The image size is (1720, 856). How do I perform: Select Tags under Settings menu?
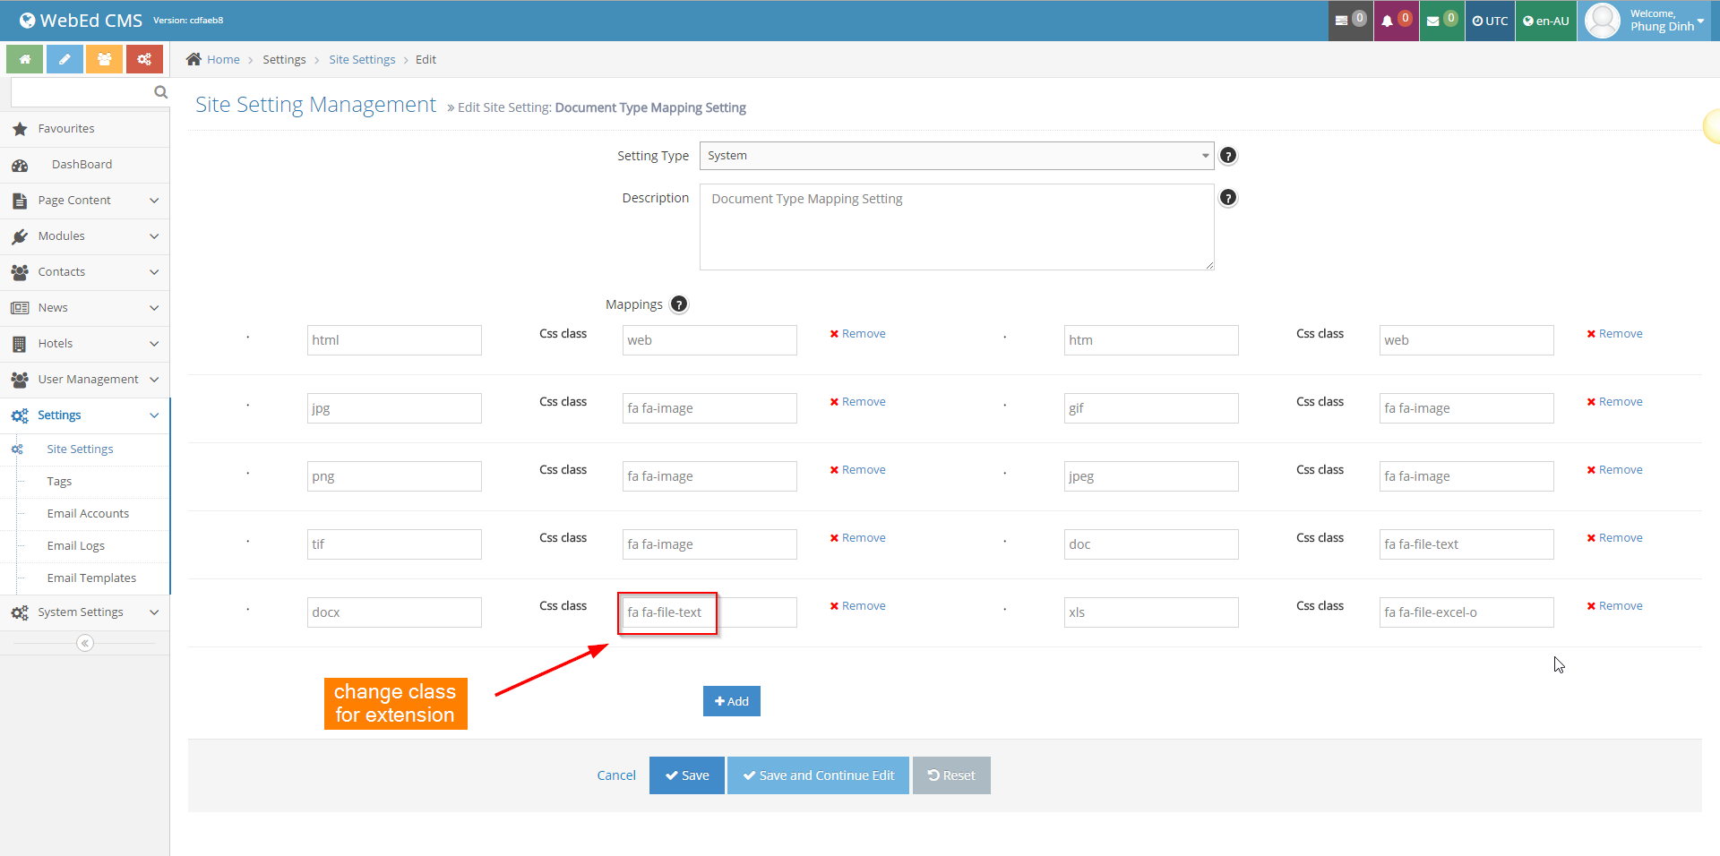click(x=59, y=482)
